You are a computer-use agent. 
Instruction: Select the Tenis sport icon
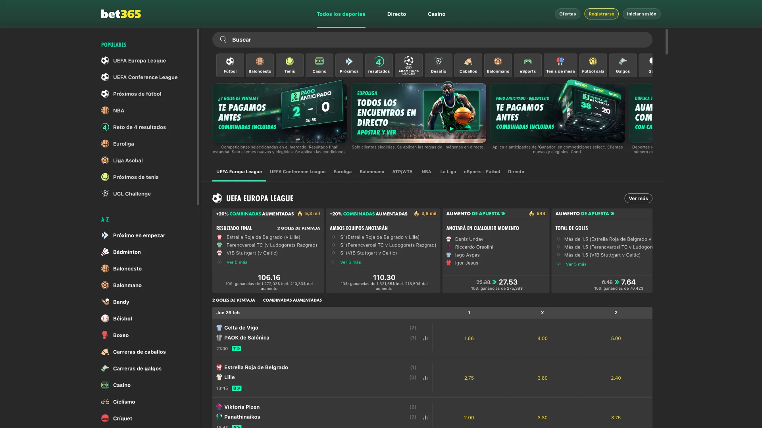point(289,65)
